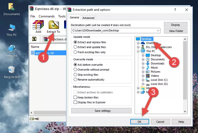Open the Tools menu in WinRAR
Image resolution: width=198 pixels, height=133 pixels.
coord(62,16)
